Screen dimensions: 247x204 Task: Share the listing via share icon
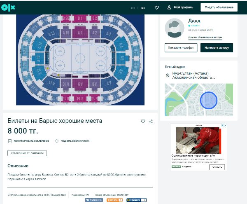pos(151,121)
